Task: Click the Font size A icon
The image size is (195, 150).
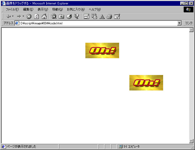Action: pos(102,17)
